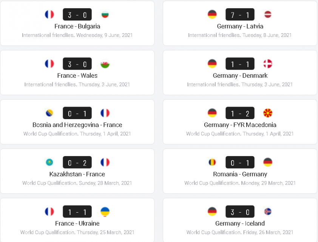Click the FYR Macedonia flag icon
Viewport: 318px width, 242px height.
[268, 113]
